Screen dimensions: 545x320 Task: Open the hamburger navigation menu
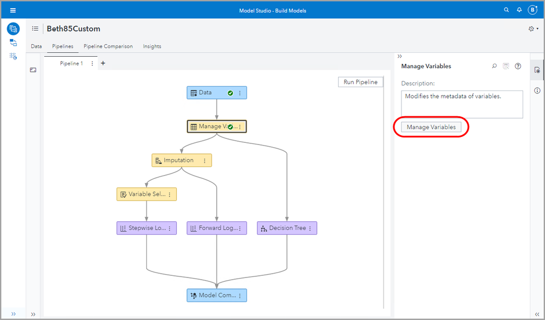pyautogui.click(x=13, y=10)
